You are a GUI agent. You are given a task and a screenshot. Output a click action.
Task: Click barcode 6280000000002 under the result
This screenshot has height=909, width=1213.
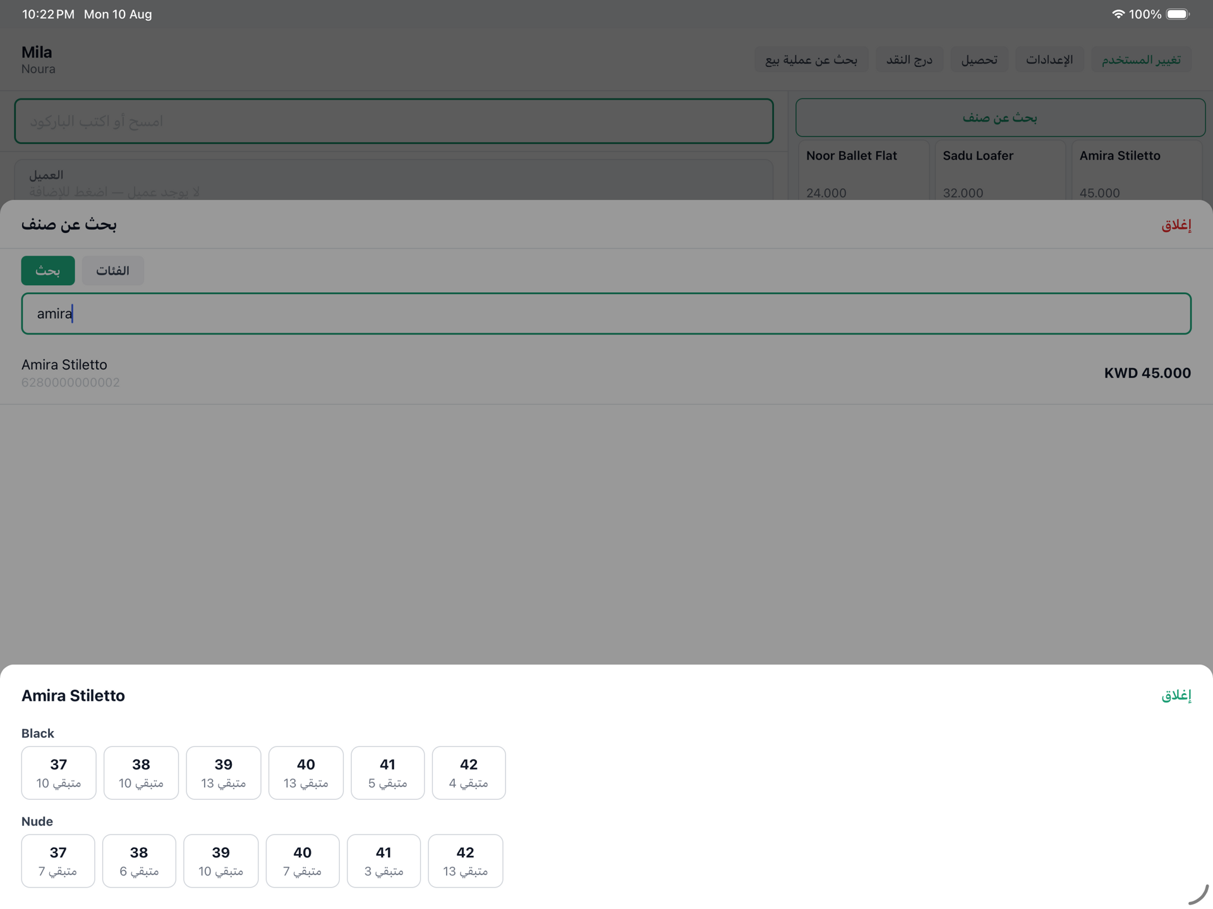[70, 383]
